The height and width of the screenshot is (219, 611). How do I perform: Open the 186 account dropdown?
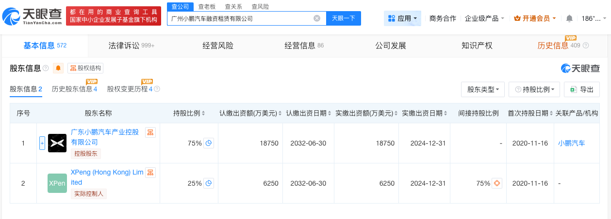pos(594,18)
